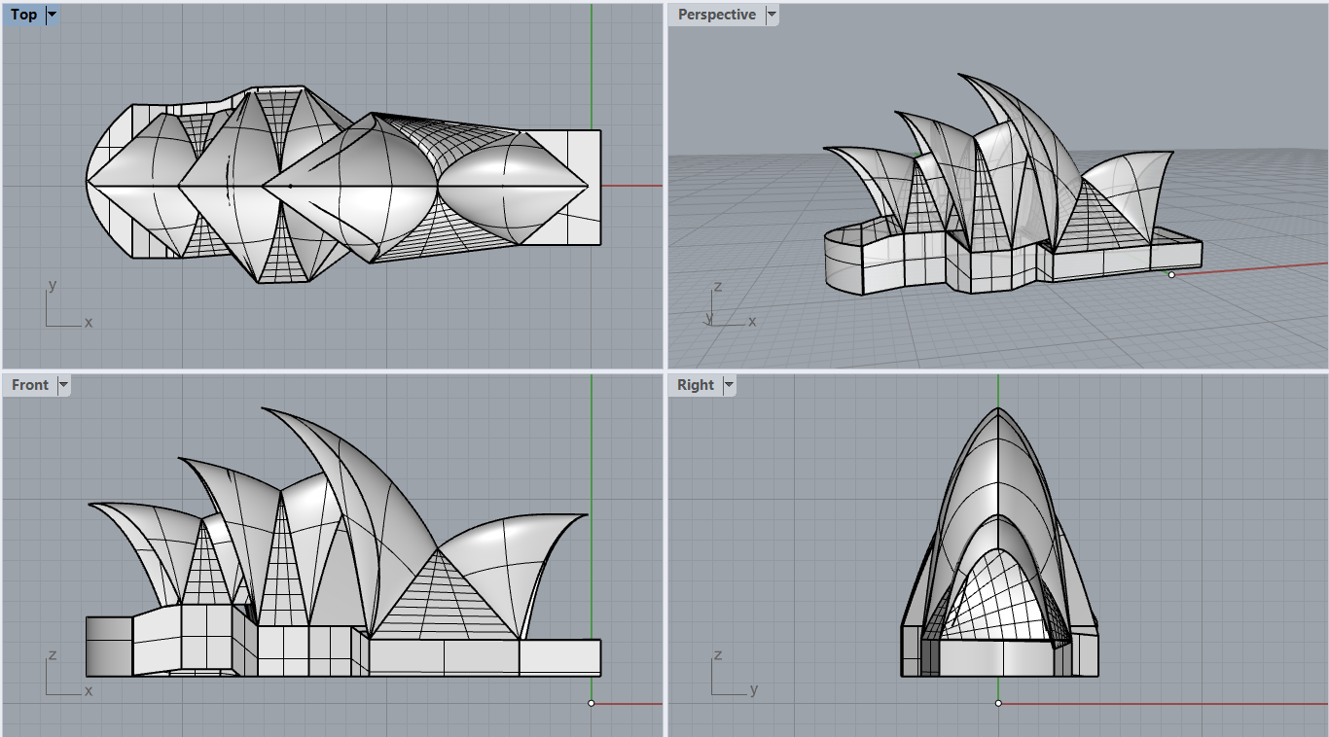
Task: Click the axis indicator icon in Right viewport
Action: [x=734, y=674]
